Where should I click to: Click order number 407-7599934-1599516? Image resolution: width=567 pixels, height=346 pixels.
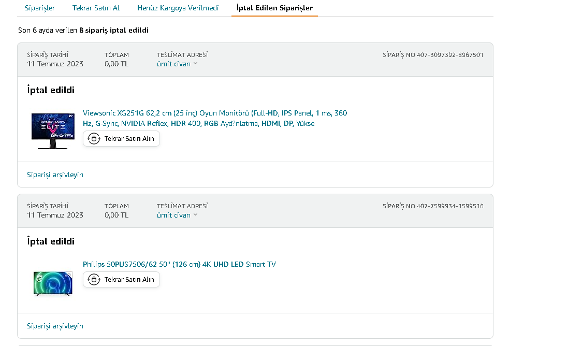pos(450,206)
